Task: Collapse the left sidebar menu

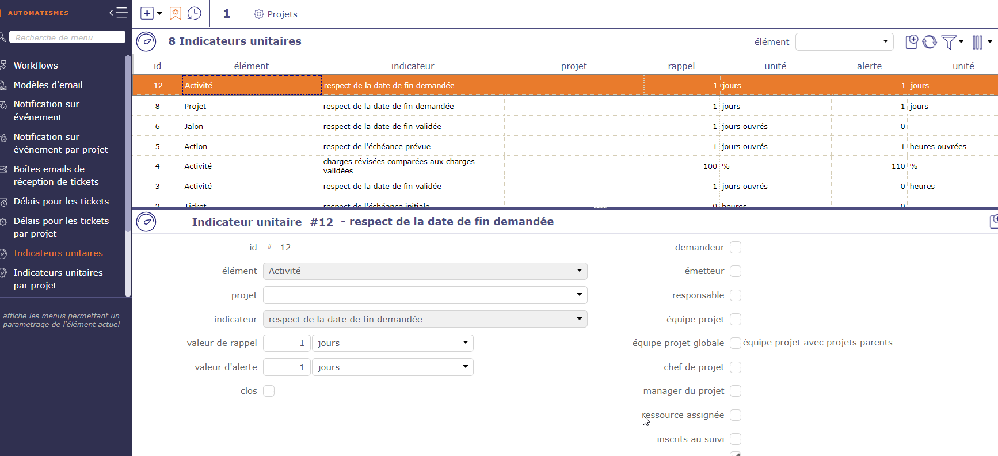Action: [x=118, y=13]
